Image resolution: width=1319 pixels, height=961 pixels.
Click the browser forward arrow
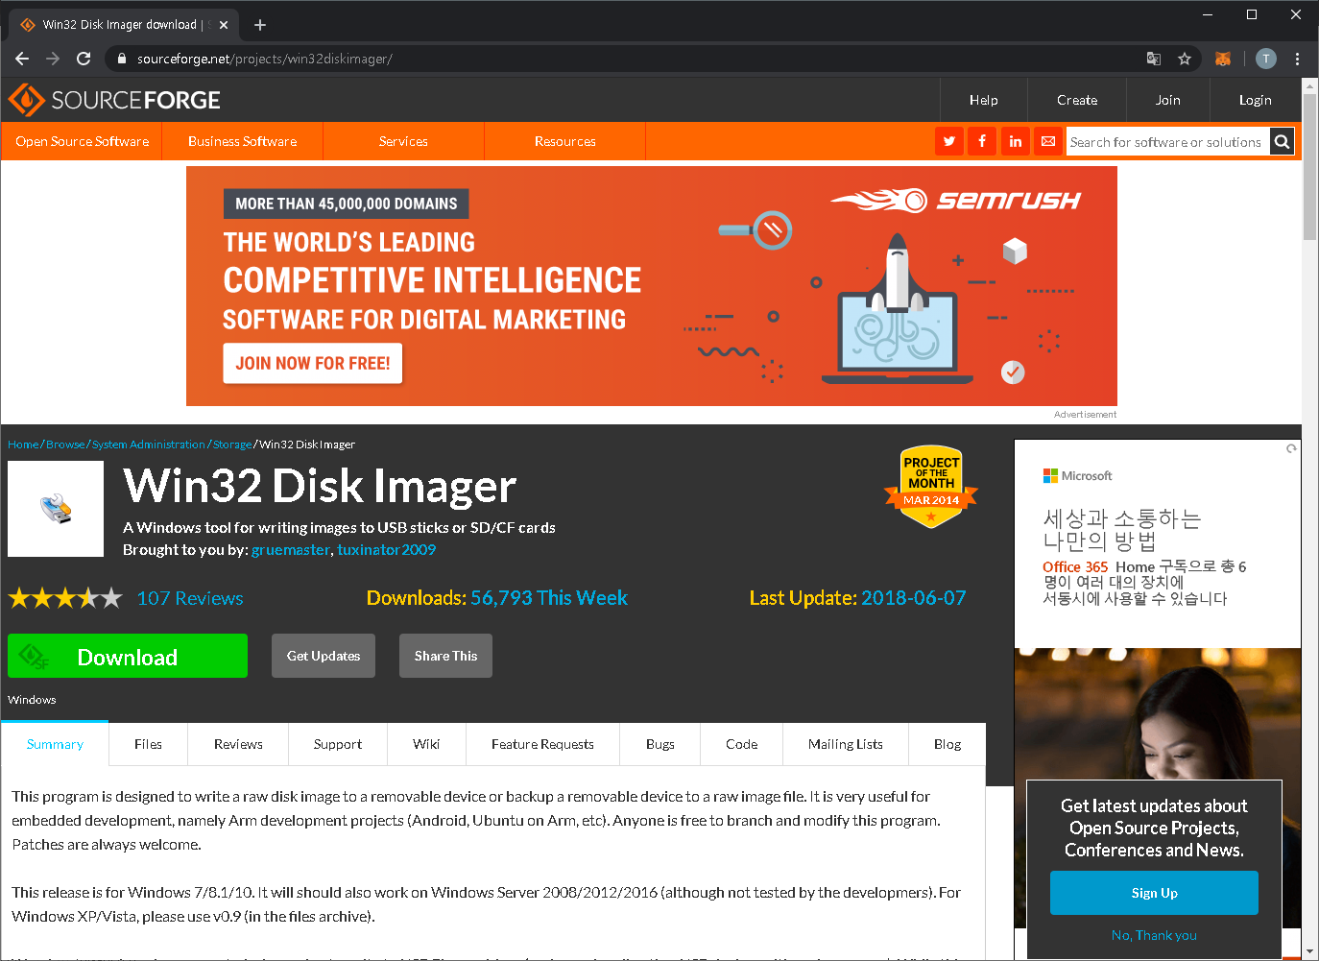point(53,59)
